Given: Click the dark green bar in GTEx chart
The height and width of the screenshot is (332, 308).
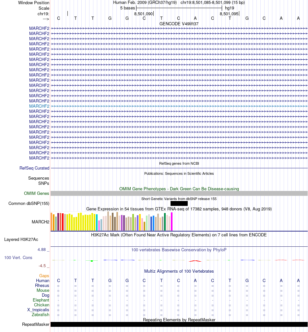Looking at the screenshot, I should (x=165, y=222).
